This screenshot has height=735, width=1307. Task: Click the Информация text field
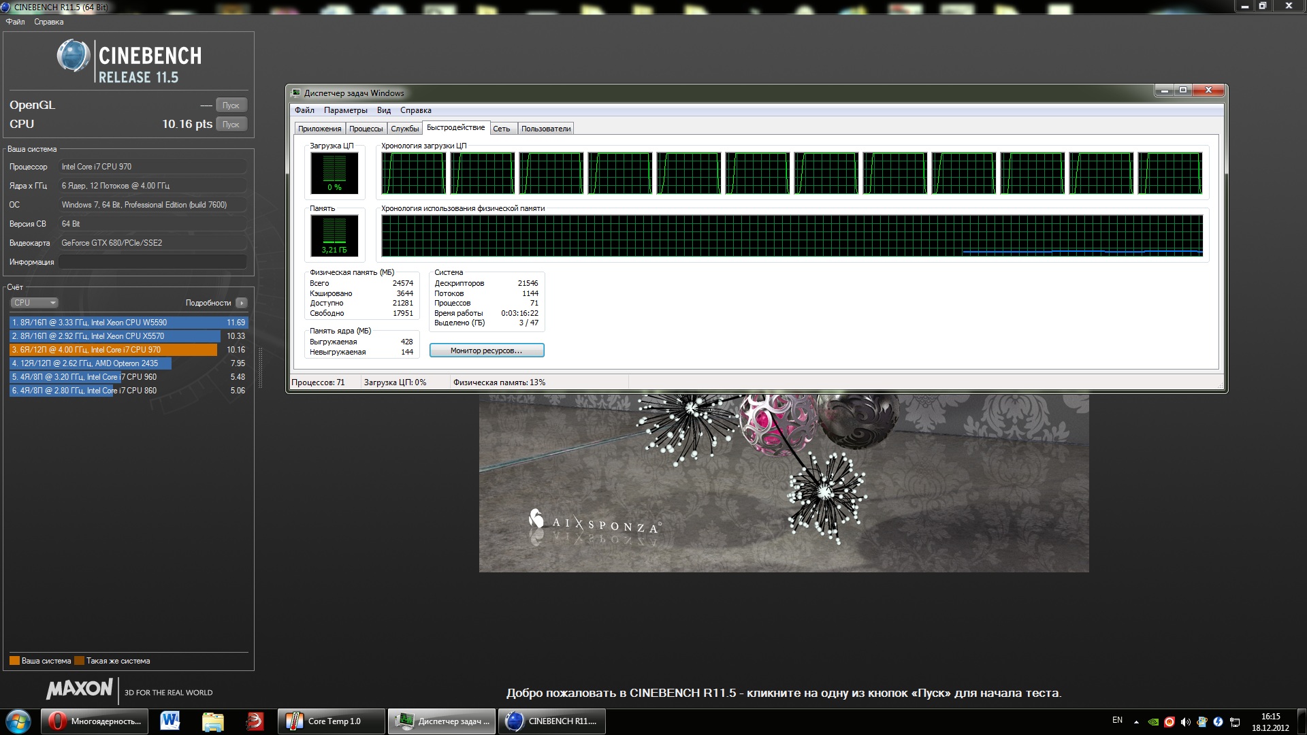152,262
